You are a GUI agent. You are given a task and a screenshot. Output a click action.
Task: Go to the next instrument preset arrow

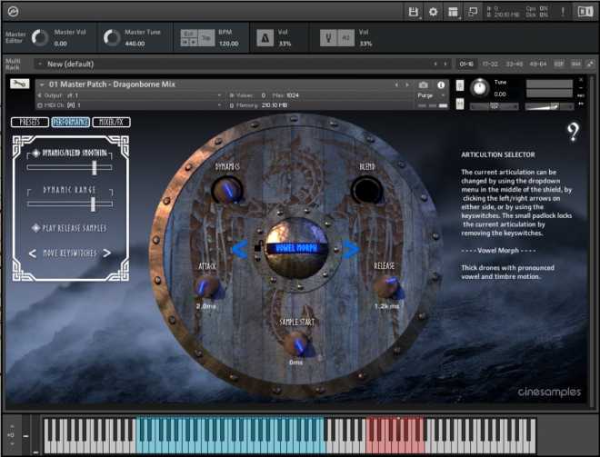(407, 84)
